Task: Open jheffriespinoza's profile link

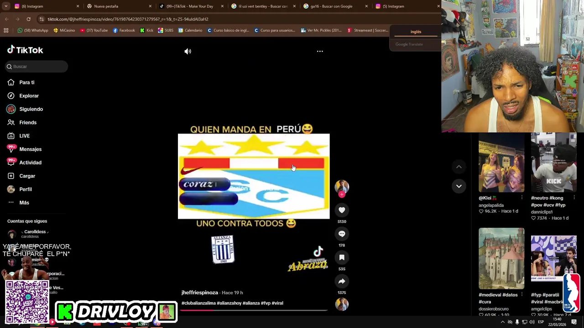Action: point(200,292)
